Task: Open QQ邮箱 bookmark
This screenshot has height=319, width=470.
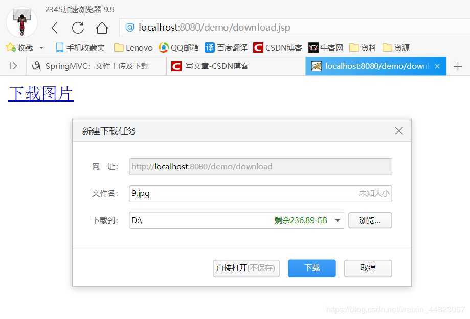Action: (178, 47)
